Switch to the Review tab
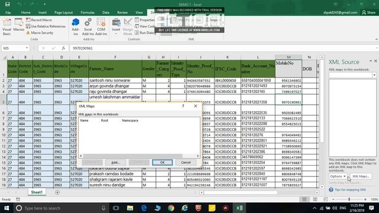The height and width of the screenshot is (213, 379). (x=123, y=12)
